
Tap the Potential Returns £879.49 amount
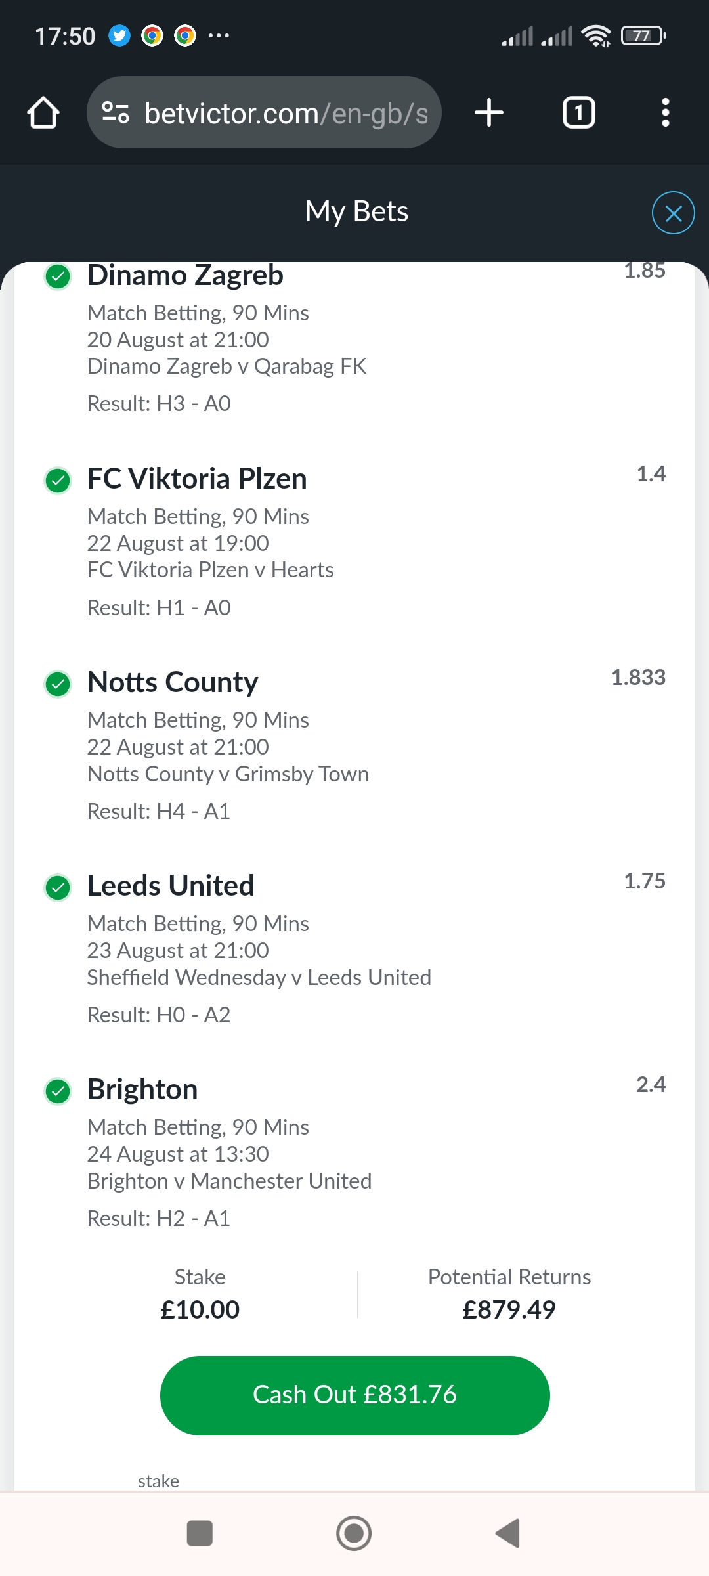click(x=509, y=1309)
